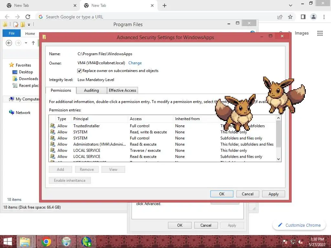Screen dimensions: 331x248
Task: Toggle Replace owner on subcontainers checkbox
Action: coord(80,71)
